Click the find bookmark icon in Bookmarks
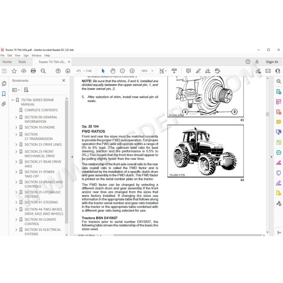Image resolution: width=283 pixels, height=283 pixels. click(x=26, y=90)
